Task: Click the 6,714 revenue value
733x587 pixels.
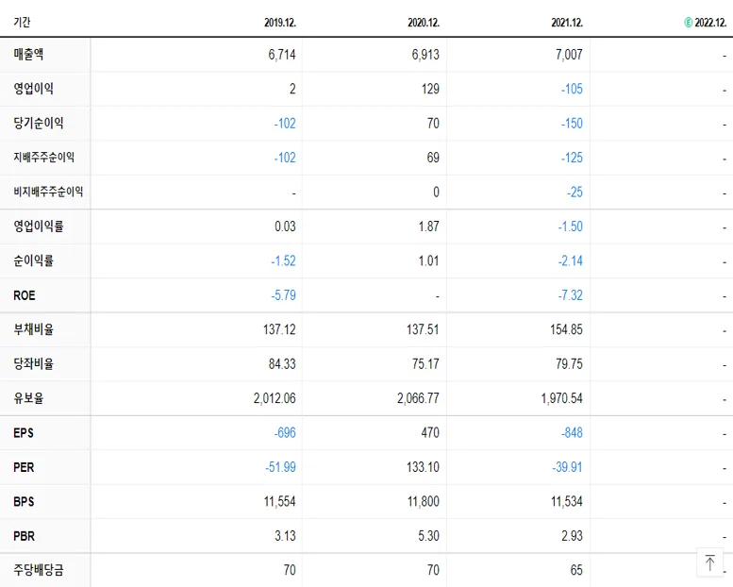Action: tap(282, 55)
